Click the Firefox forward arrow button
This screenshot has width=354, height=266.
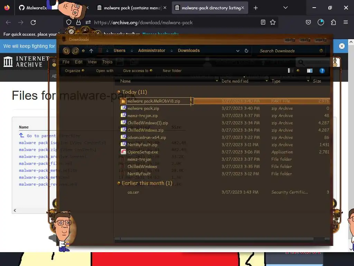21,23
